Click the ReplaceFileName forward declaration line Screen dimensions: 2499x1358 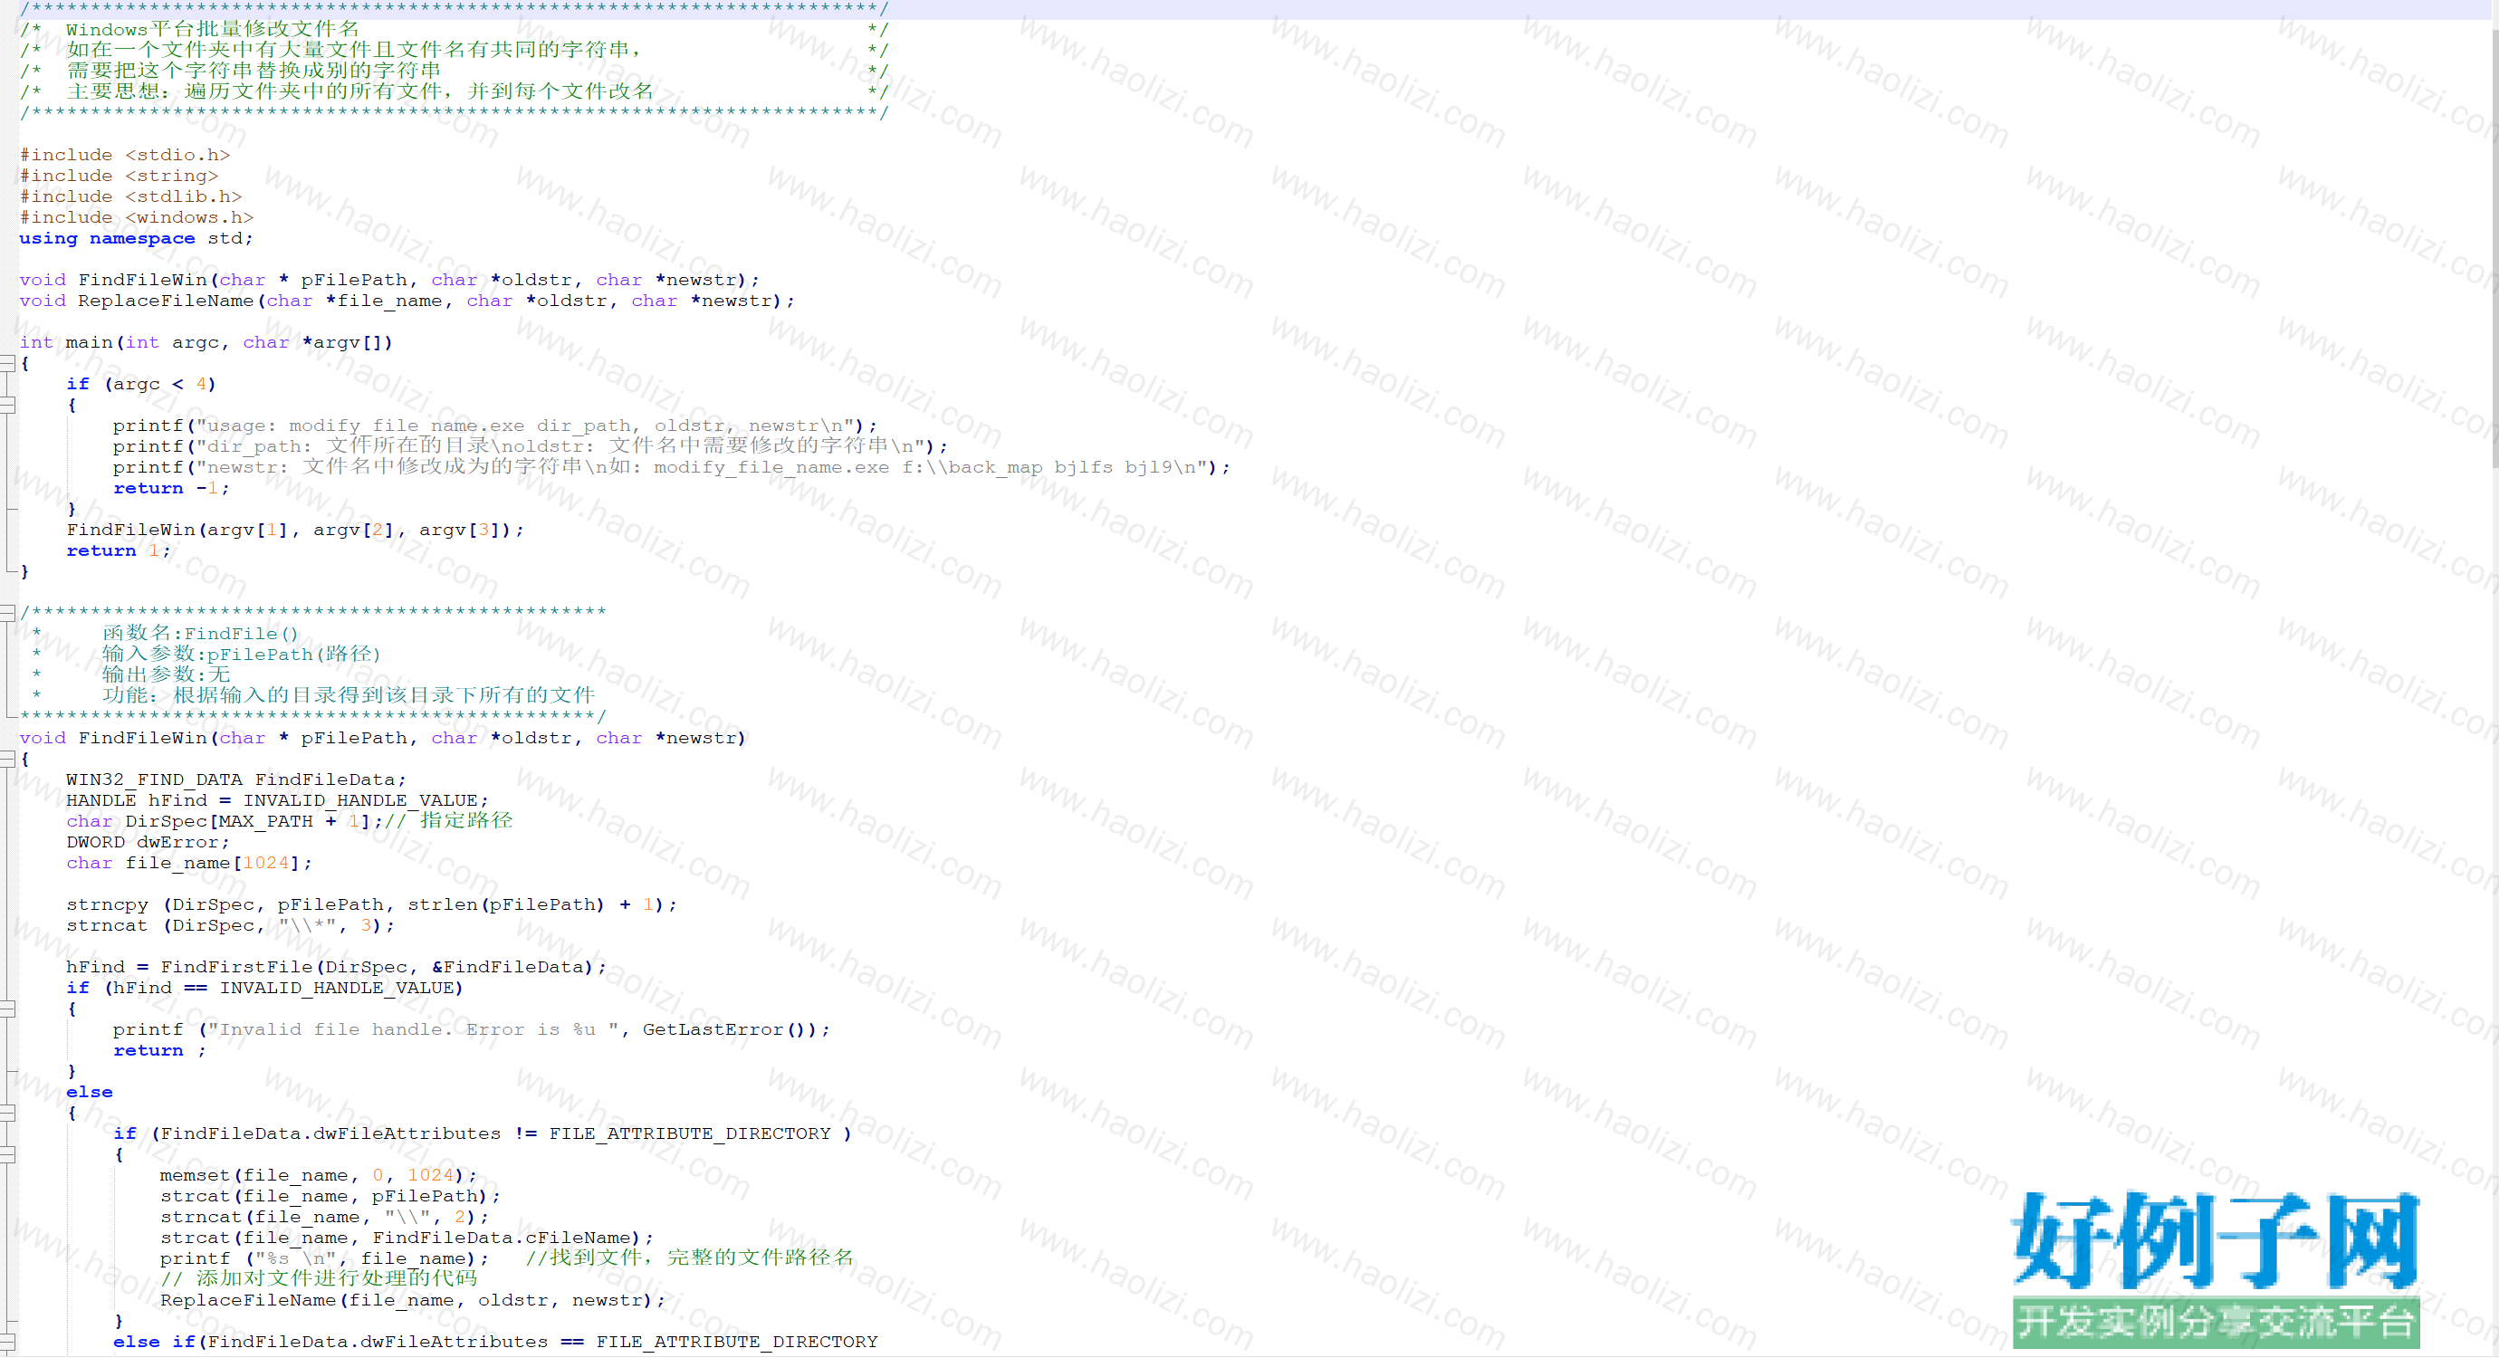click(x=407, y=301)
